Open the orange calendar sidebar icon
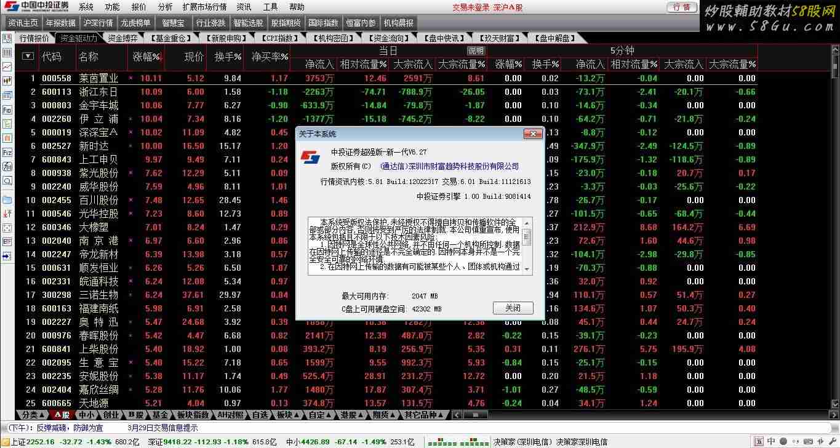 pyautogui.click(x=7, y=138)
